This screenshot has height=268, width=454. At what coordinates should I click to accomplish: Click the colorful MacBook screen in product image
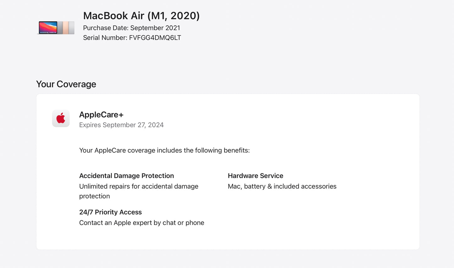click(x=48, y=27)
